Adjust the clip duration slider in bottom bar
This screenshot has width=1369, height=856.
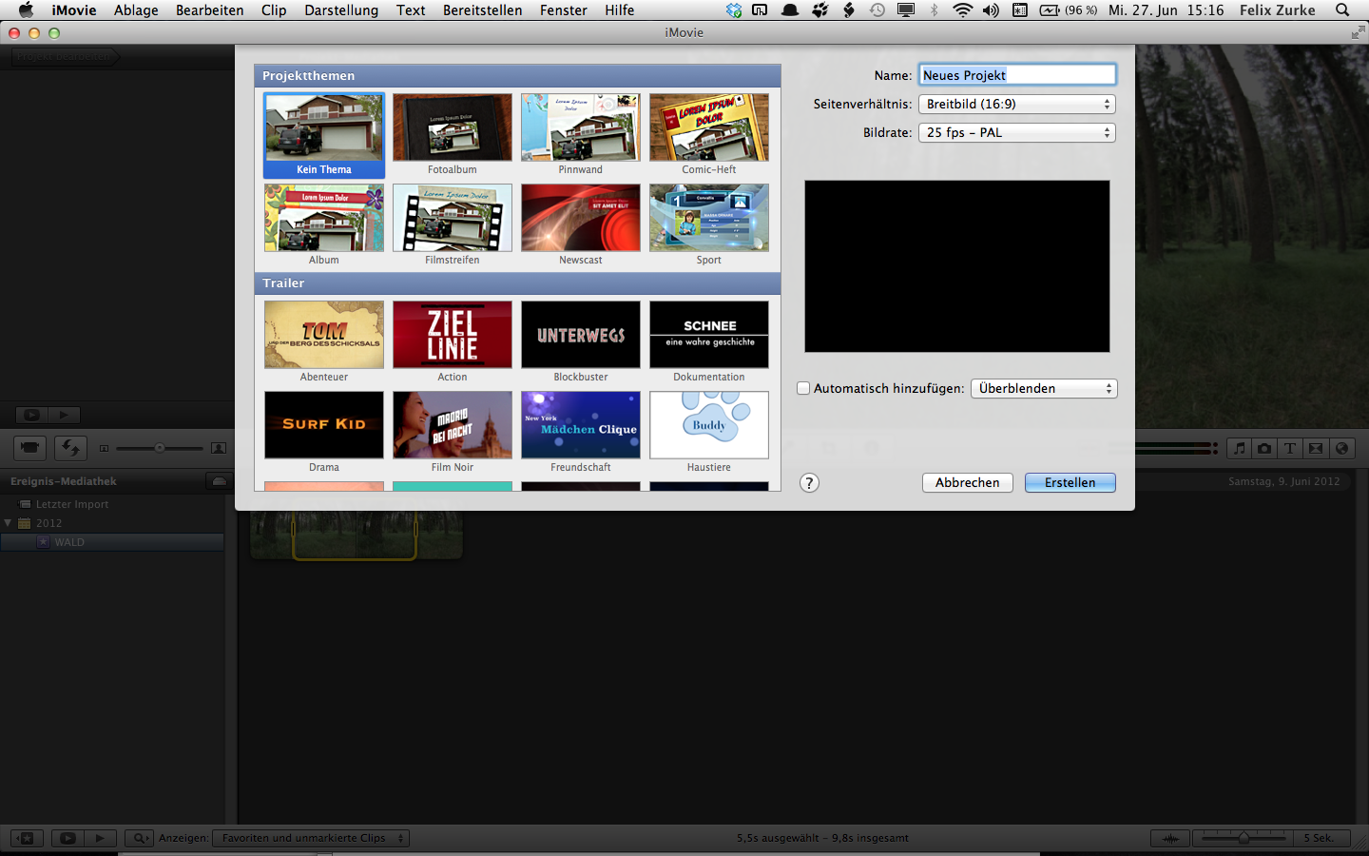click(x=1244, y=838)
